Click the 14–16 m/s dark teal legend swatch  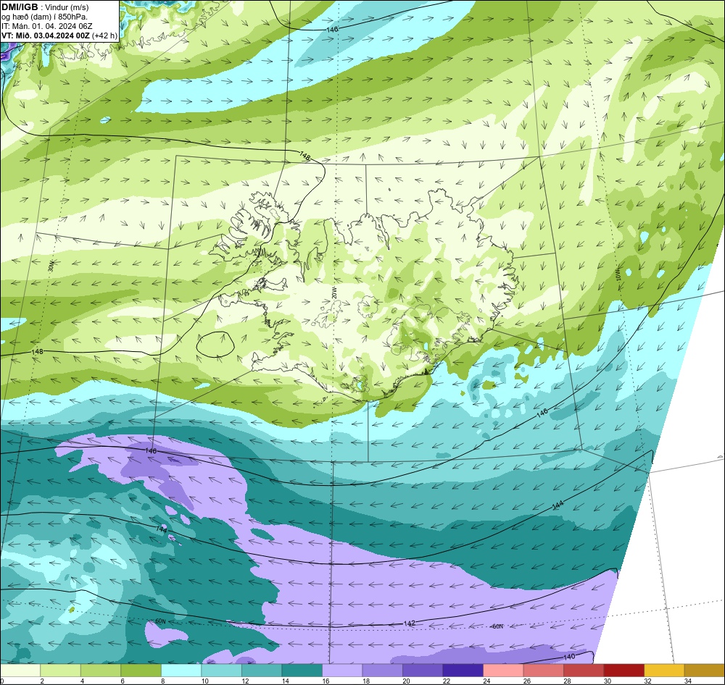pyautogui.click(x=302, y=671)
